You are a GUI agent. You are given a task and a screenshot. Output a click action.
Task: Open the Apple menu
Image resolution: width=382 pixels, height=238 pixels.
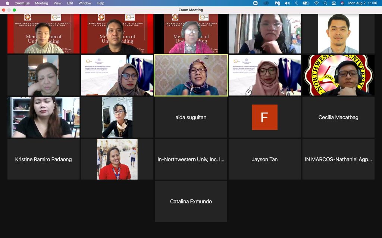point(7,3)
